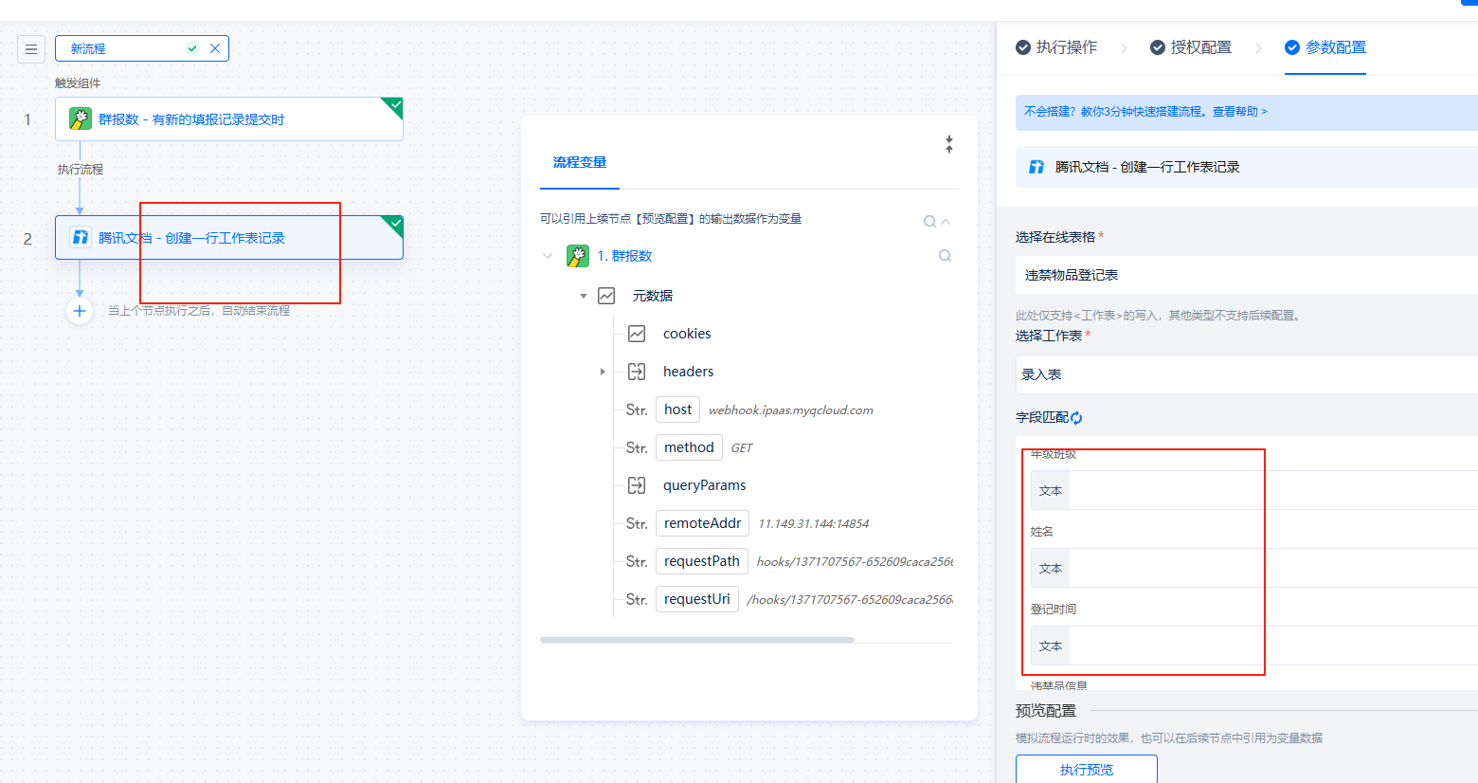The image size is (1478, 783).
Task: Click the 元数据 data type icon
Action: click(x=606, y=296)
